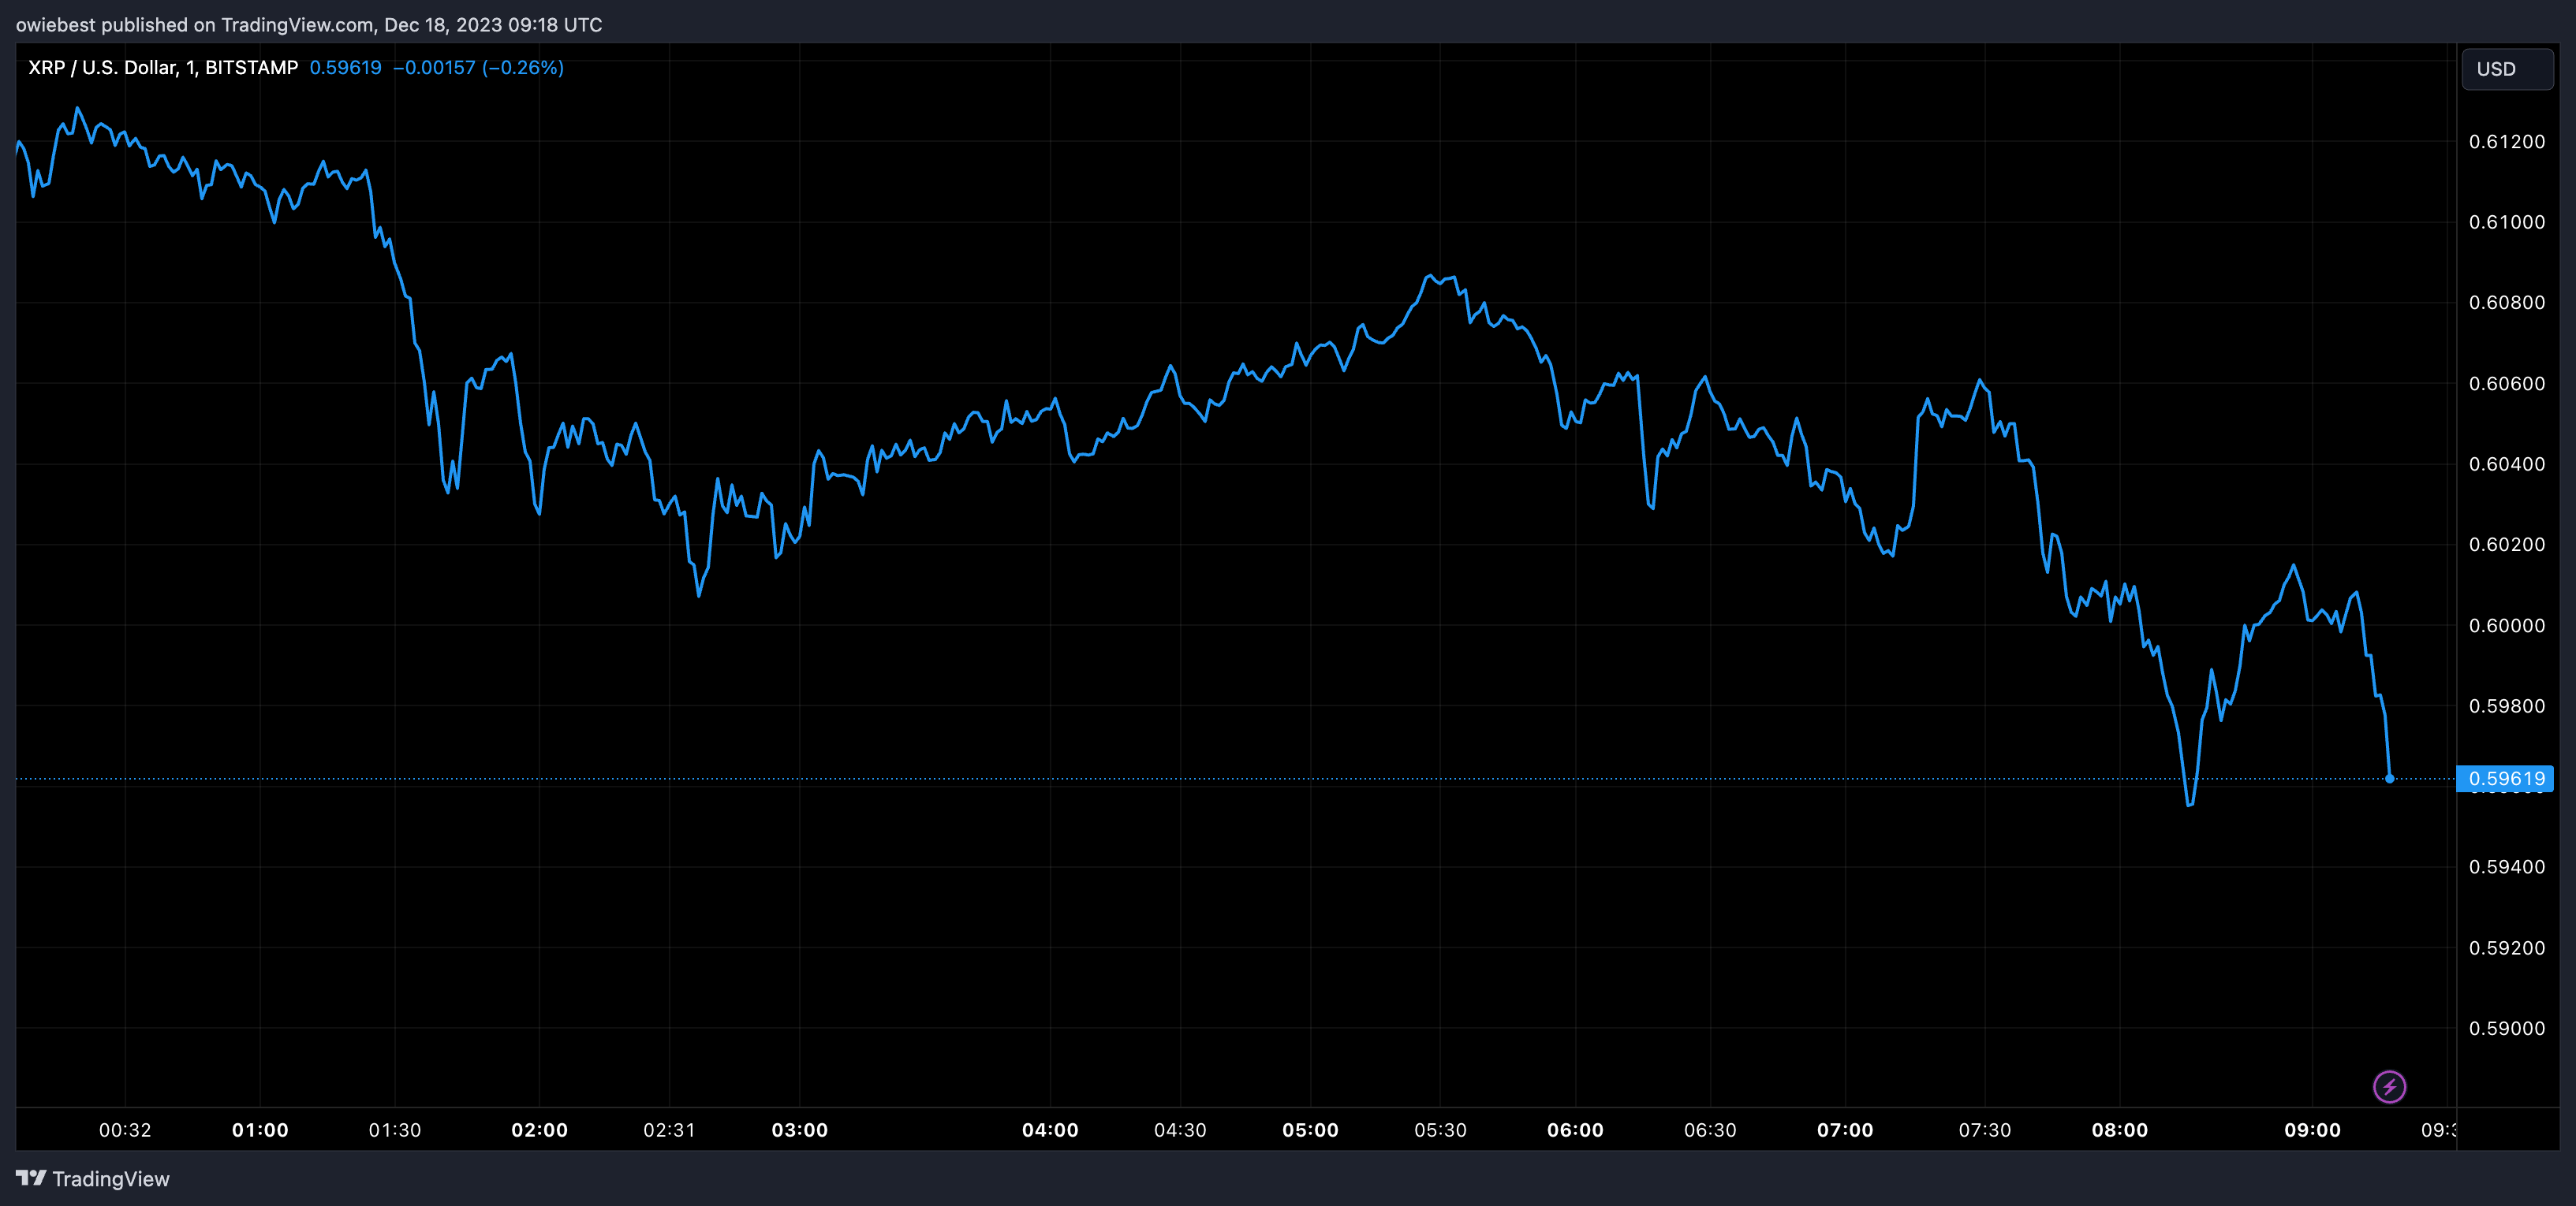The height and width of the screenshot is (1206, 2576).
Task: Click the 09:00 time axis label
Action: (x=2313, y=1130)
